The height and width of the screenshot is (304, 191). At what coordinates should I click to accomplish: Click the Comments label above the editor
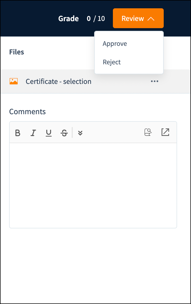[x=27, y=112]
